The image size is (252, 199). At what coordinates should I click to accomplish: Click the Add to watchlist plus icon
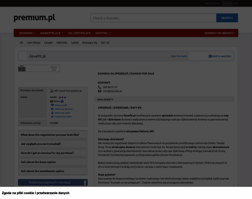click(210, 56)
